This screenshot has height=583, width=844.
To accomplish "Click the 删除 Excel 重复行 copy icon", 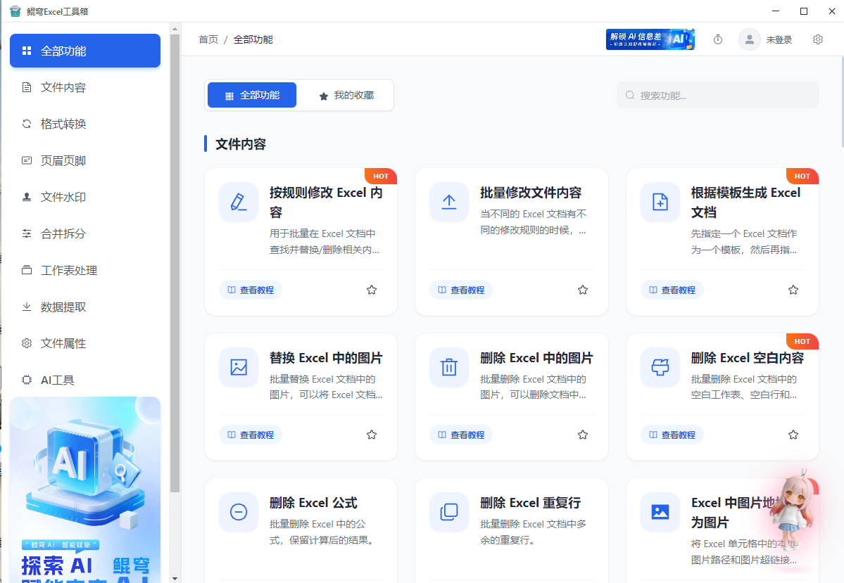I will (449, 512).
